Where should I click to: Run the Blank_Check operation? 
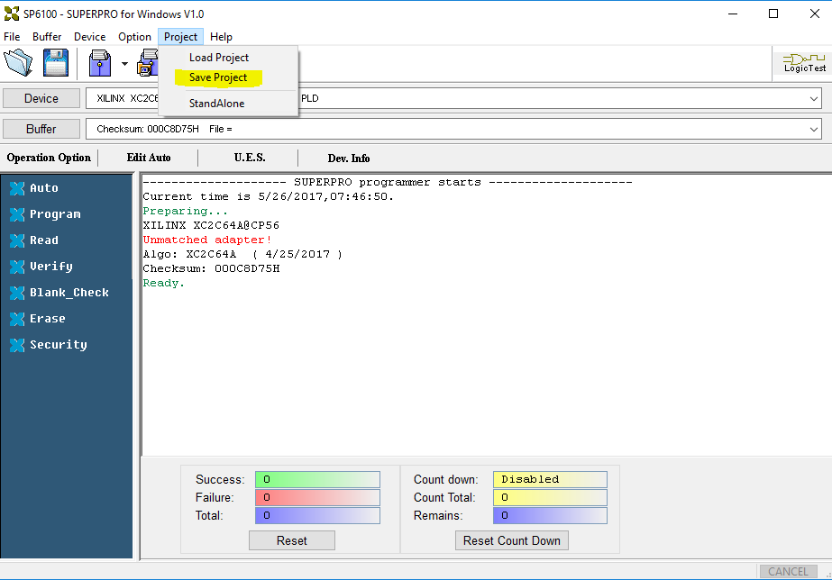click(x=69, y=293)
